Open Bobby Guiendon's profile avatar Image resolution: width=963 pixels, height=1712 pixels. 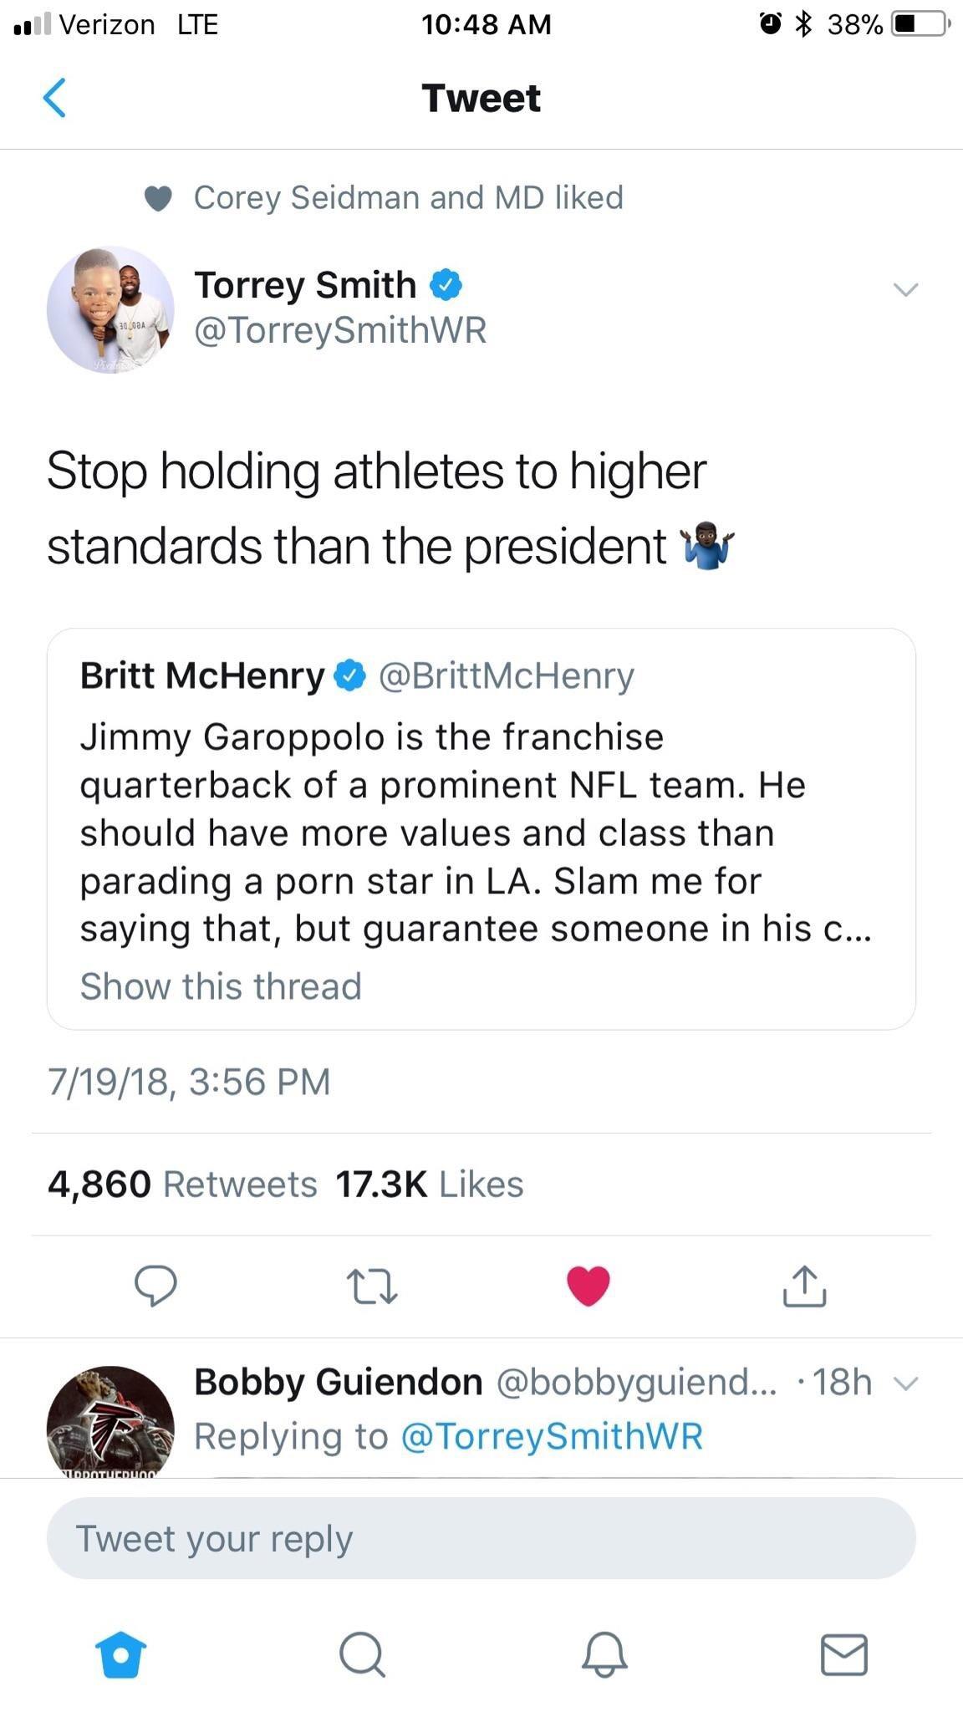(110, 1421)
